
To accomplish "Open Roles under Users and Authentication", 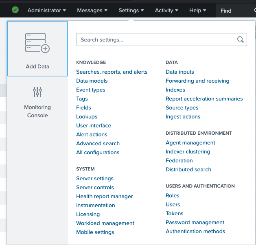I will click(x=172, y=196).
